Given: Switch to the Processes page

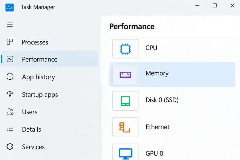Looking at the screenshot, I should (x=35, y=42).
